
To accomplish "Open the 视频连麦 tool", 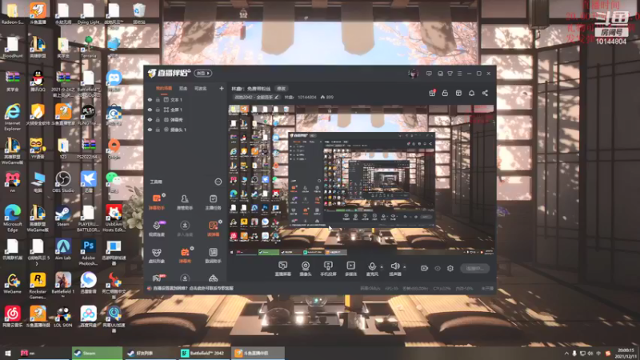I will [157, 229].
